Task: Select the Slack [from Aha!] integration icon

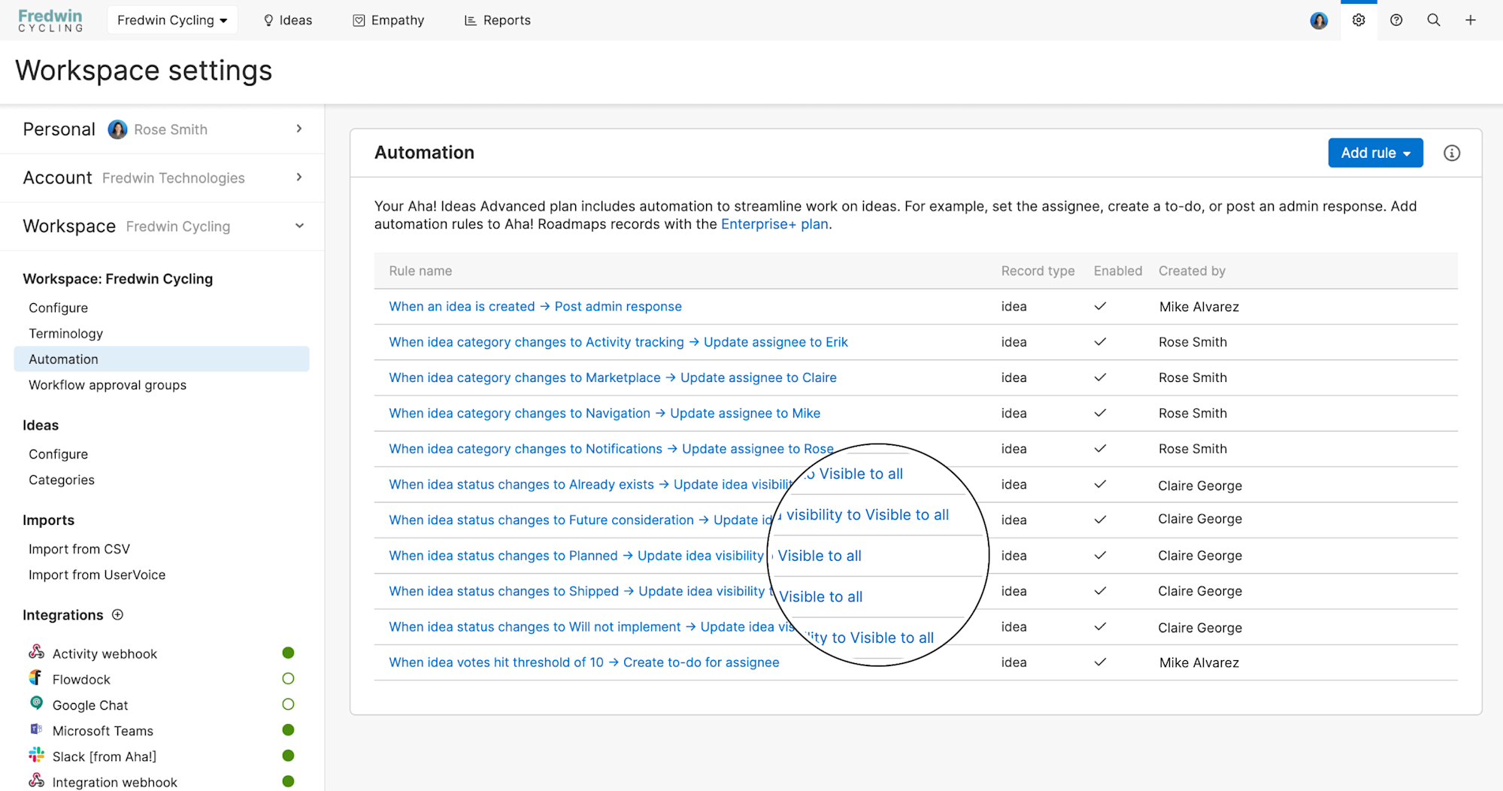Action: tap(35, 755)
